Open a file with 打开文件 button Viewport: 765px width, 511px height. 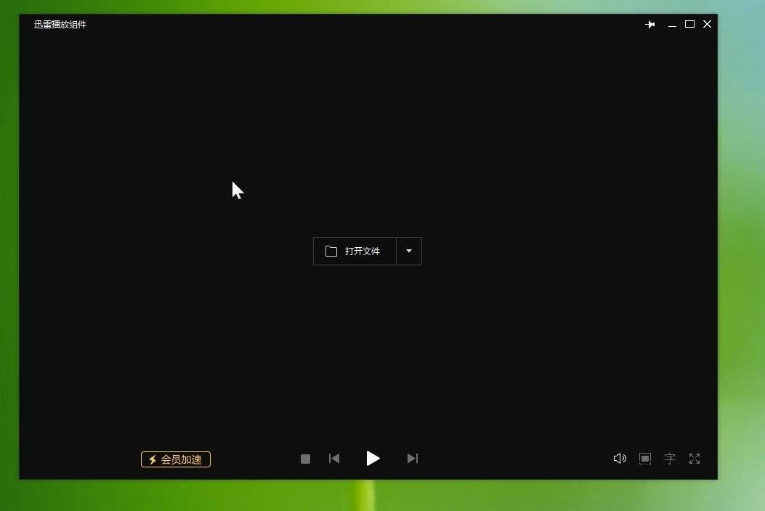tap(356, 251)
